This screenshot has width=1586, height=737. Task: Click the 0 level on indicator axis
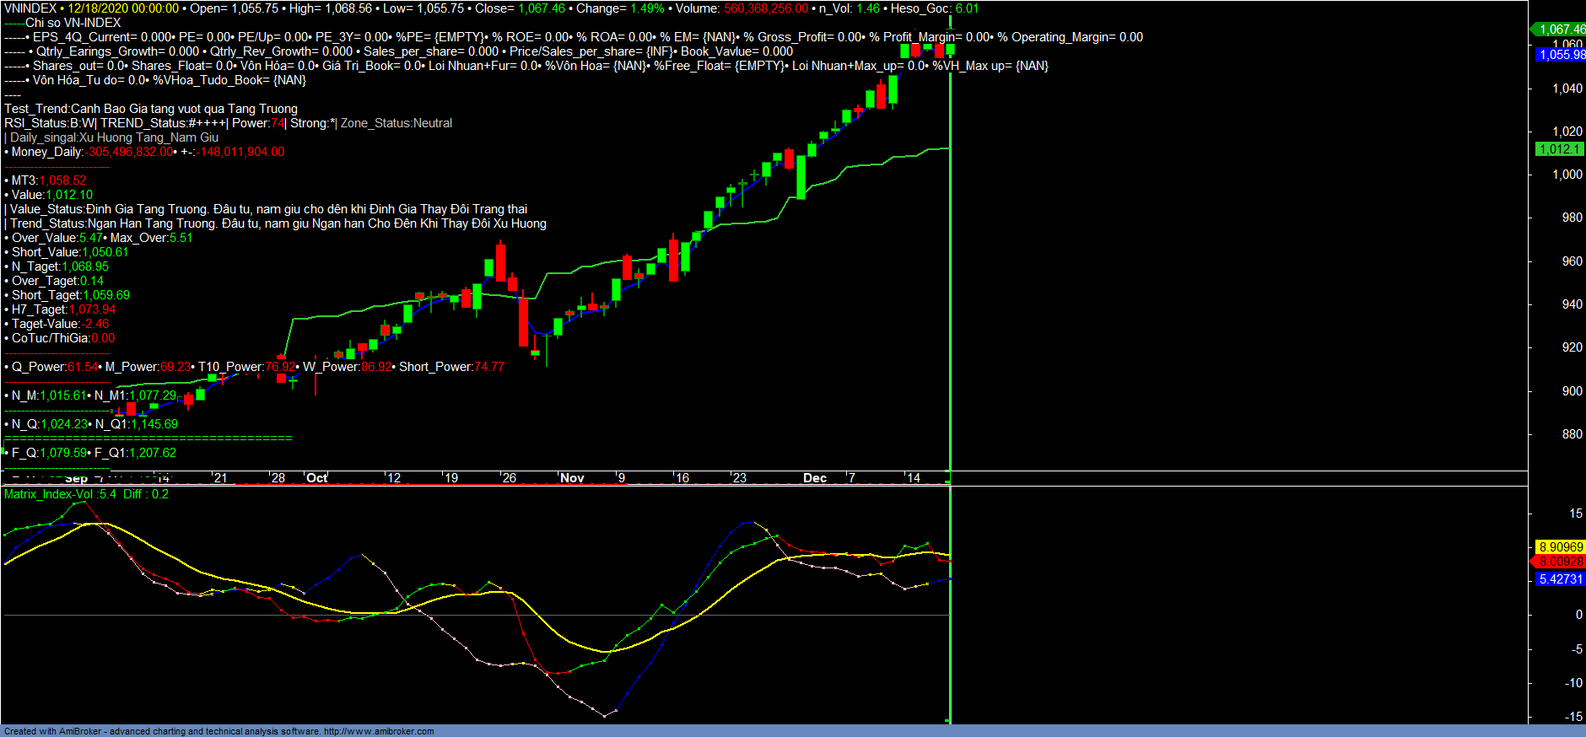click(1578, 615)
